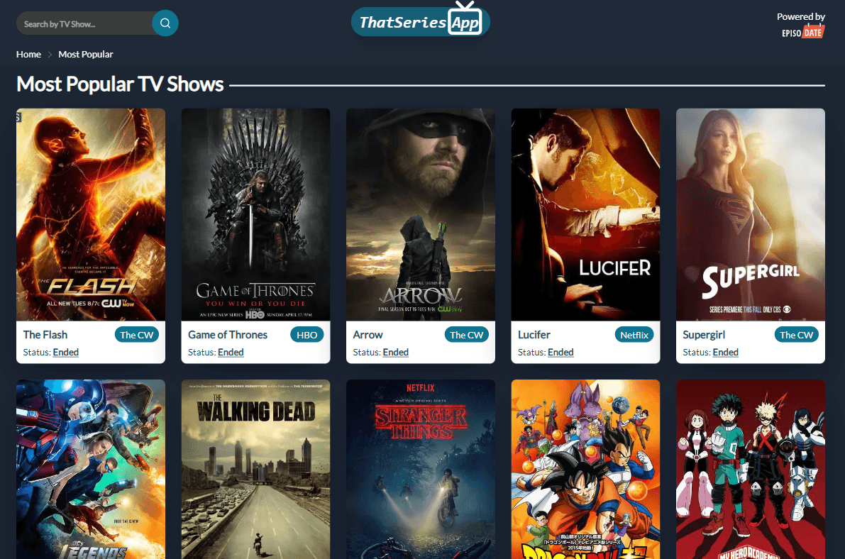
Task: View the Supergirl poster
Action: pos(750,214)
